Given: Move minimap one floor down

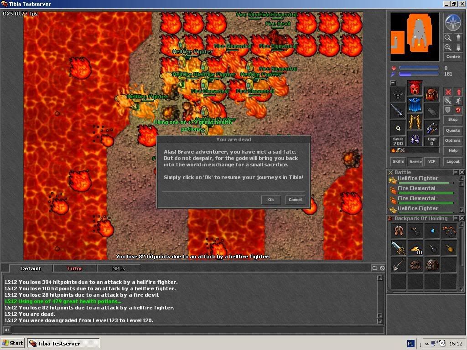Looking at the screenshot, I should (x=458, y=47).
